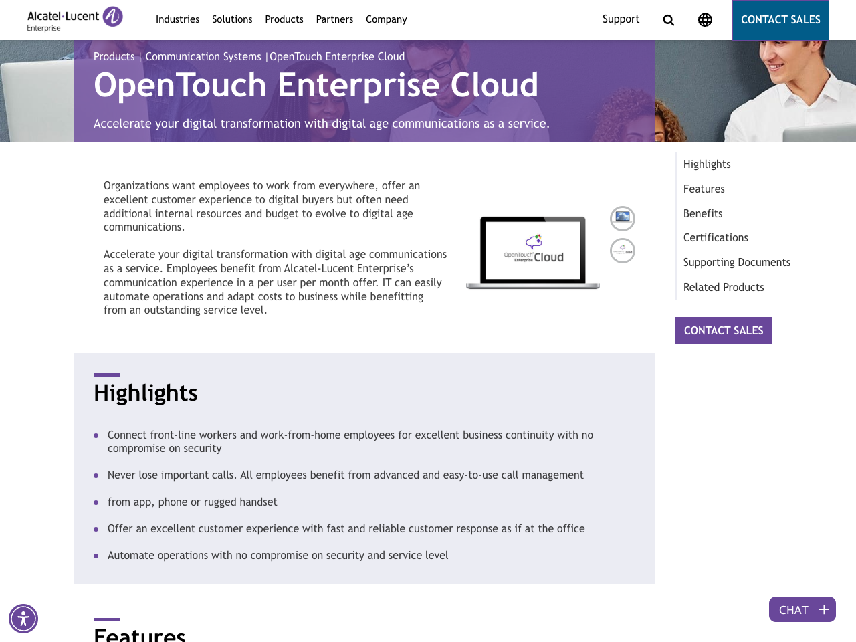Go to the Support page
This screenshot has height=642, width=856.
coord(621,19)
